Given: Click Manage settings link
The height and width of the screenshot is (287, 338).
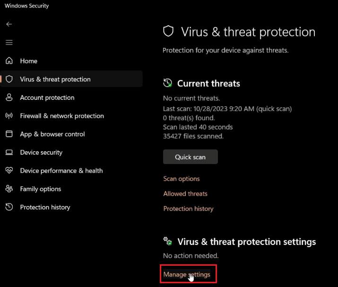Looking at the screenshot, I should pyautogui.click(x=187, y=274).
